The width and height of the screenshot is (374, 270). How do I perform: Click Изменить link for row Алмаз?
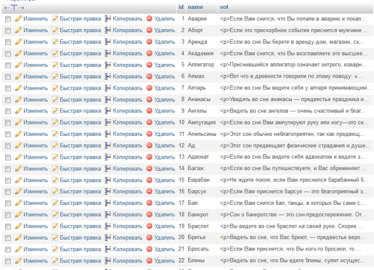(x=35, y=77)
